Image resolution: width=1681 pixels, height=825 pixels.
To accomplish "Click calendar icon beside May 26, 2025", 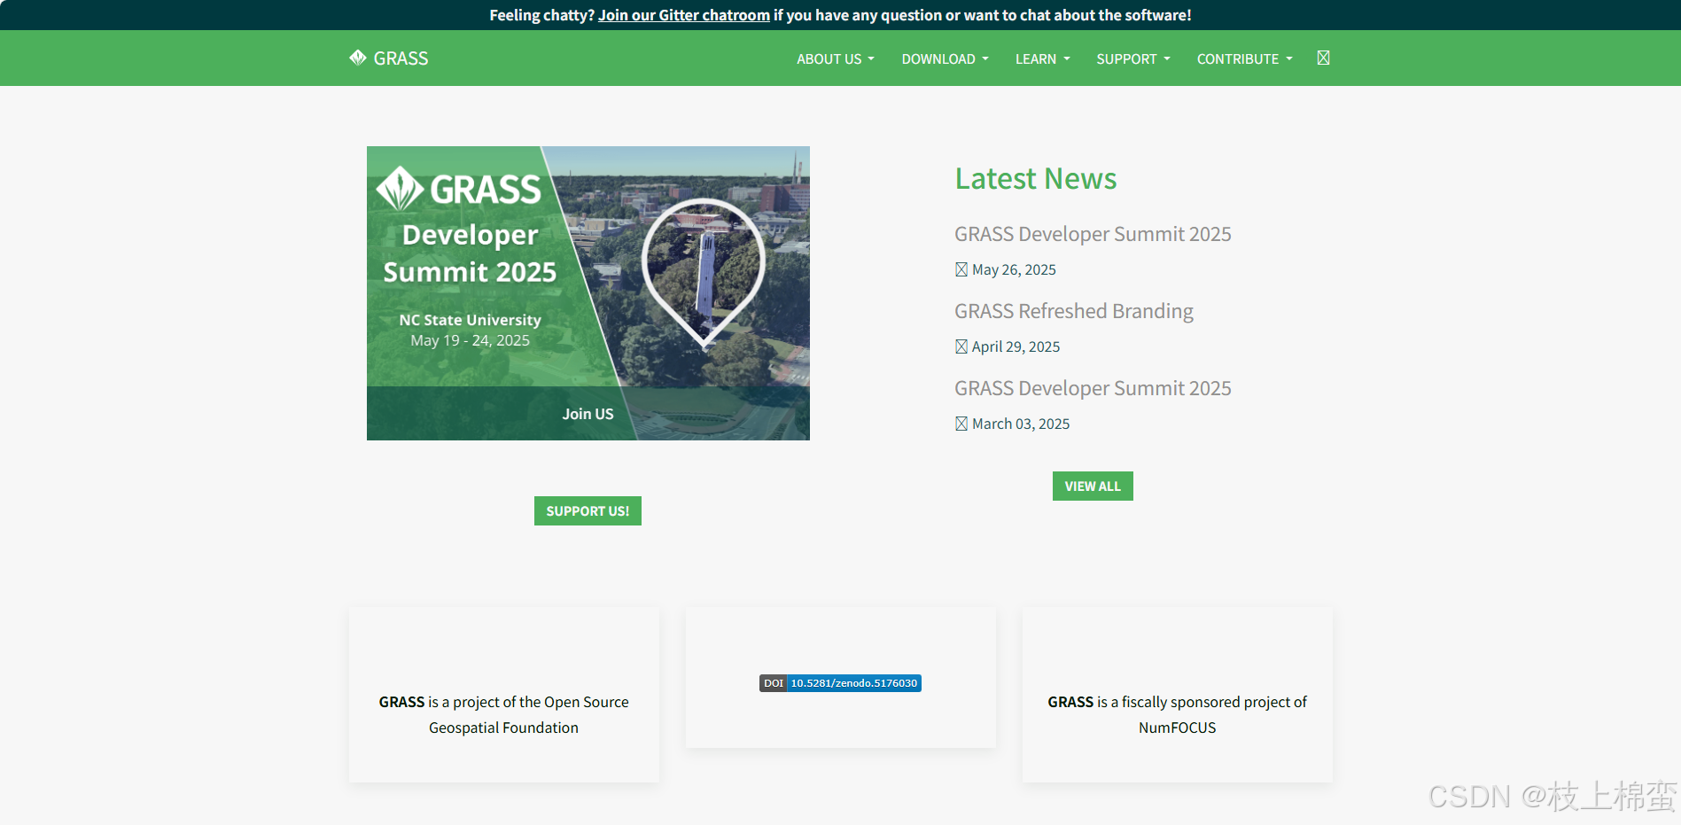I will (x=961, y=269).
